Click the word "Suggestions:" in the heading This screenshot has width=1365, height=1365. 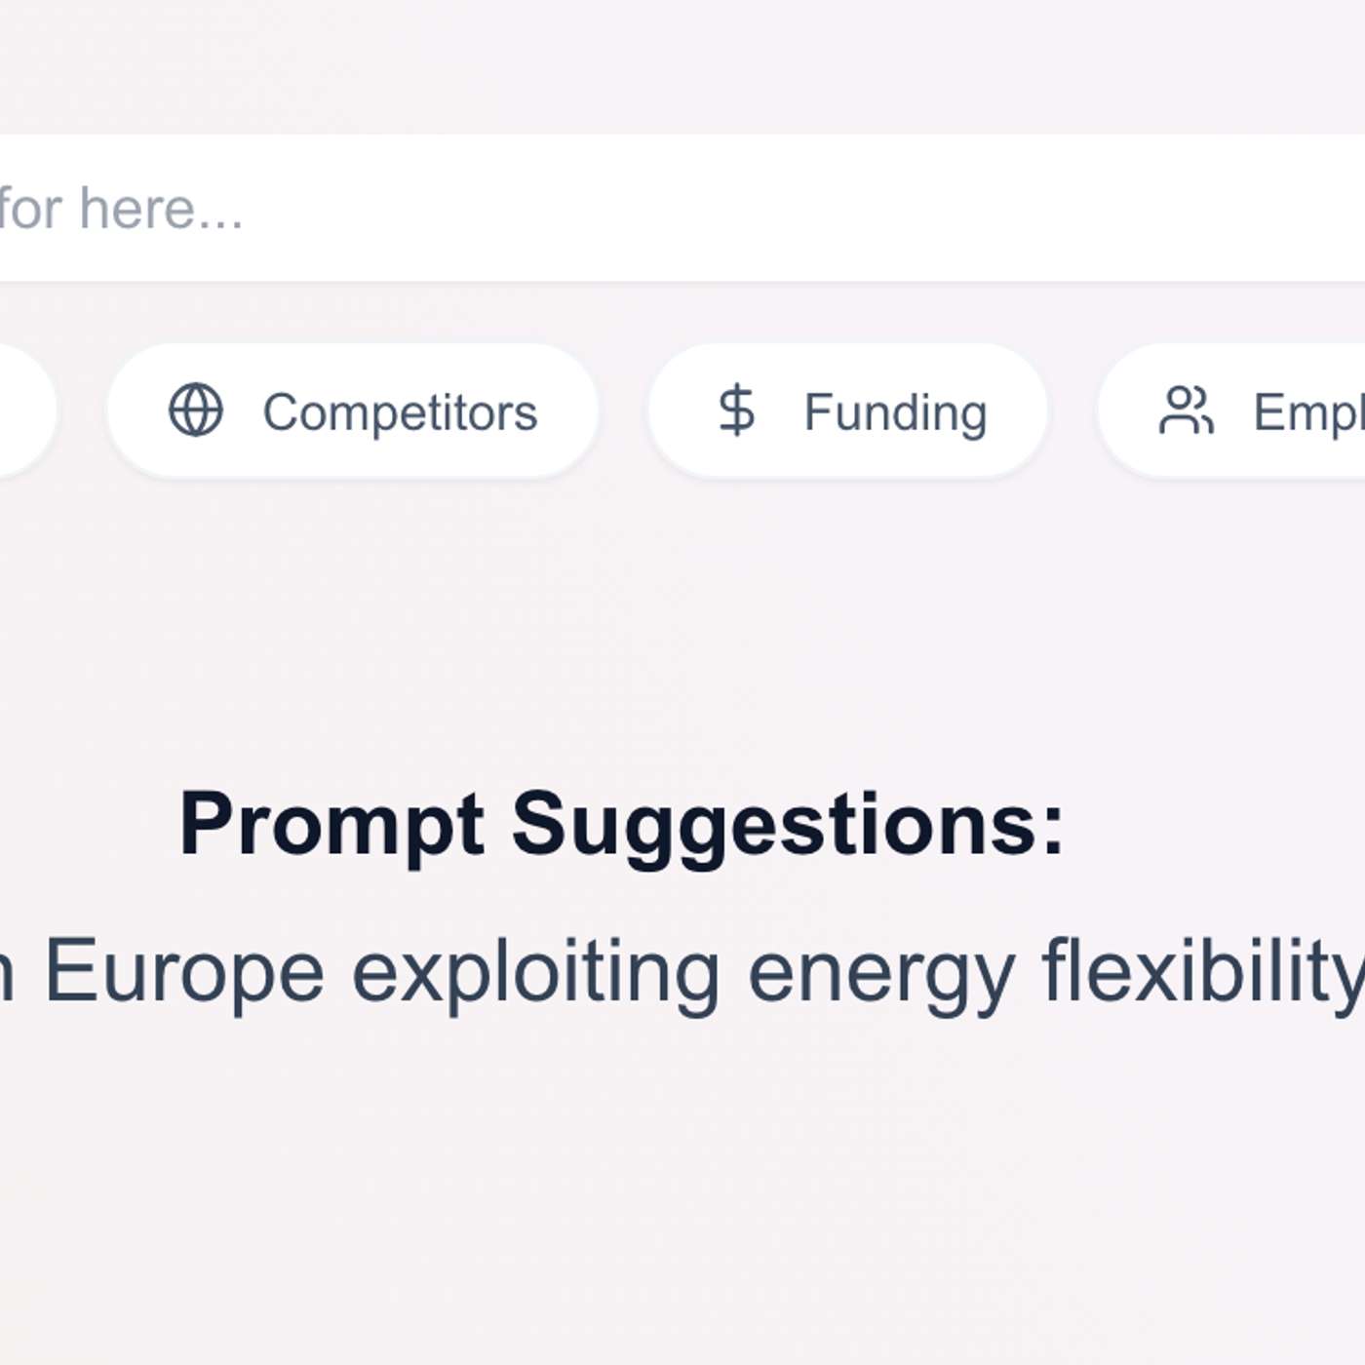tap(788, 825)
